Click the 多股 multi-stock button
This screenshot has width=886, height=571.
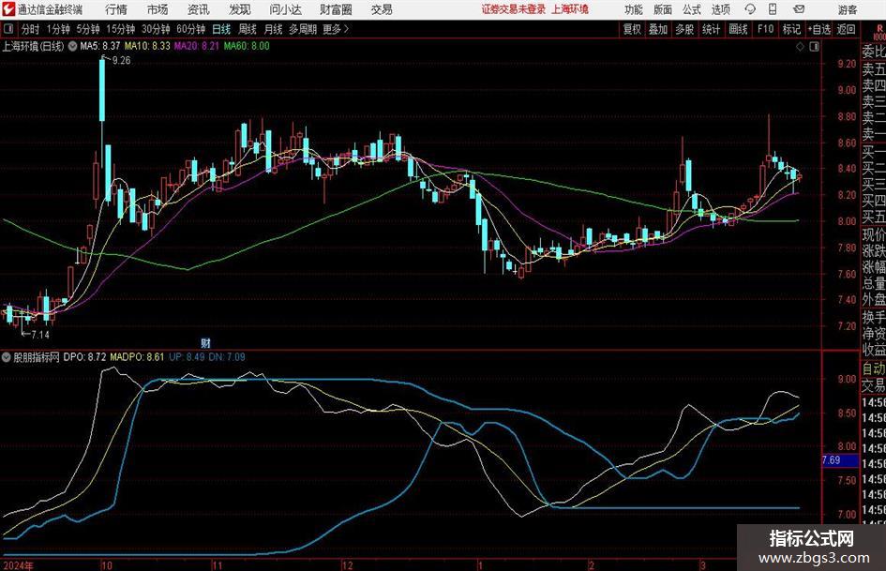point(684,29)
